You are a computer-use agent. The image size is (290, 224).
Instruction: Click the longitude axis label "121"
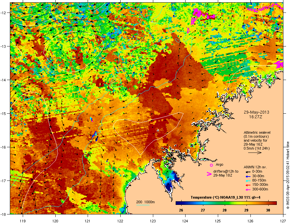point(88,221)
